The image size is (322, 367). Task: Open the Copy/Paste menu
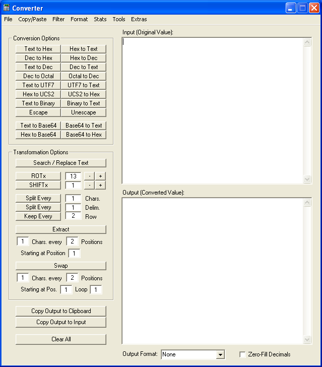32,19
